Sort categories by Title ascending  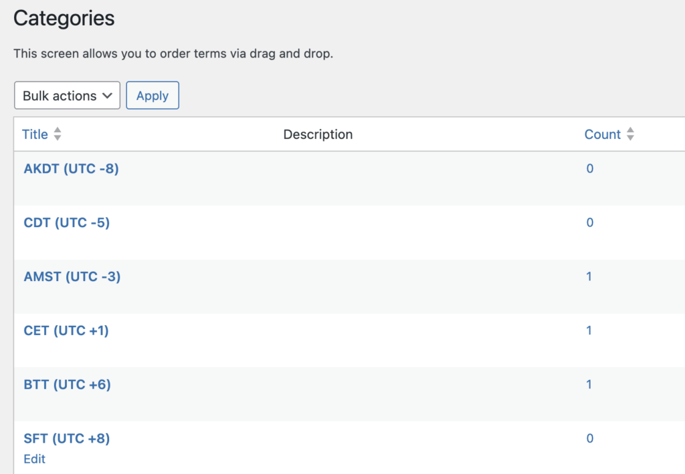point(35,134)
